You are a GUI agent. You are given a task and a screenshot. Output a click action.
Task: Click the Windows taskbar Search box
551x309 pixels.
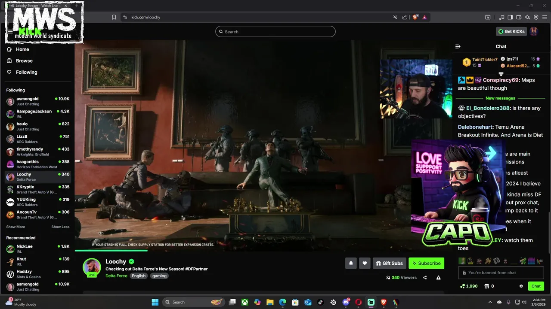coord(194,302)
